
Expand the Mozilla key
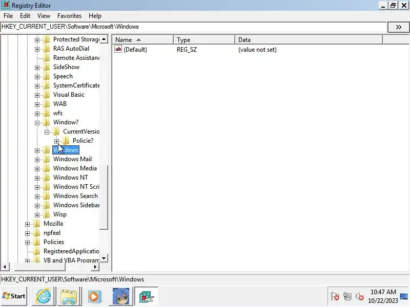[x=28, y=224]
